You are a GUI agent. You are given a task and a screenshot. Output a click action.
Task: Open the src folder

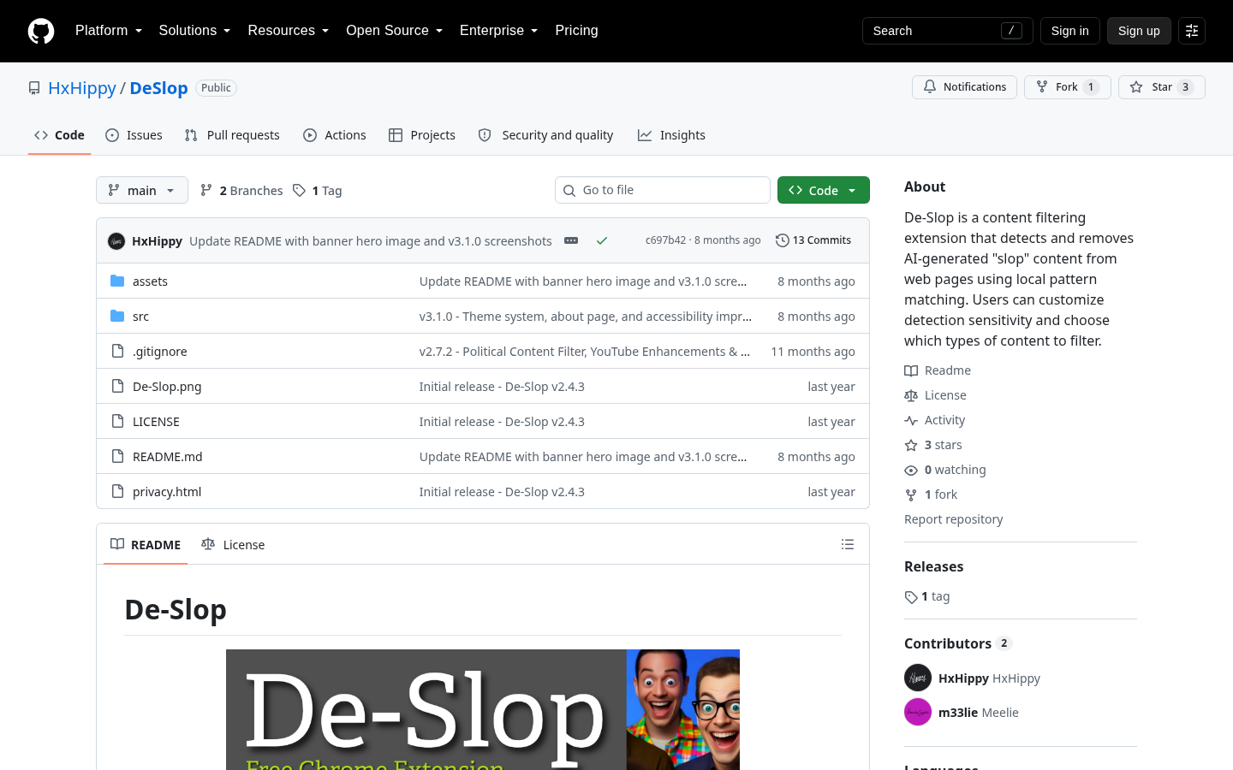(140, 317)
